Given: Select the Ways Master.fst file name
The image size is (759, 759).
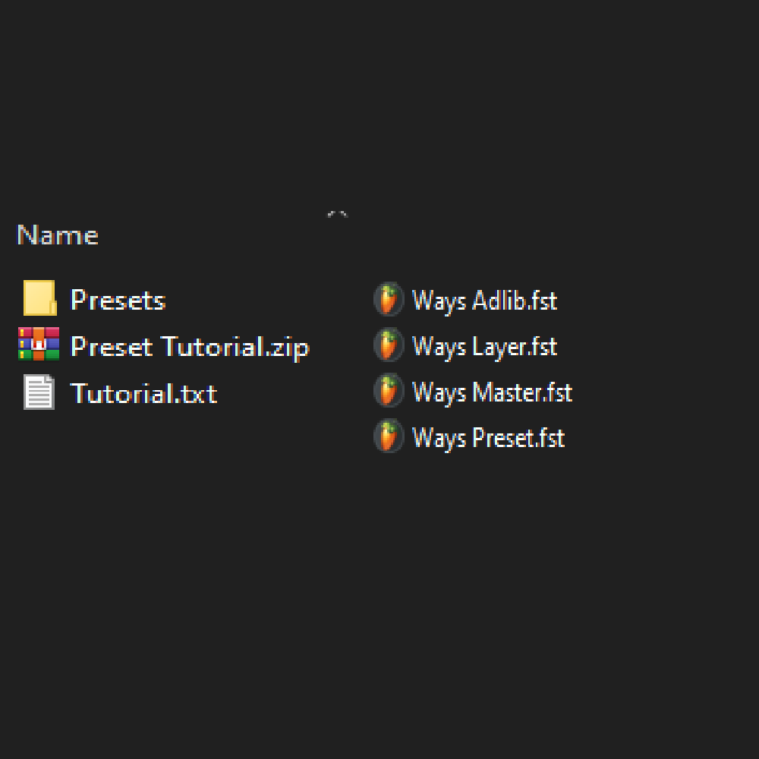Looking at the screenshot, I should (492, 392).
